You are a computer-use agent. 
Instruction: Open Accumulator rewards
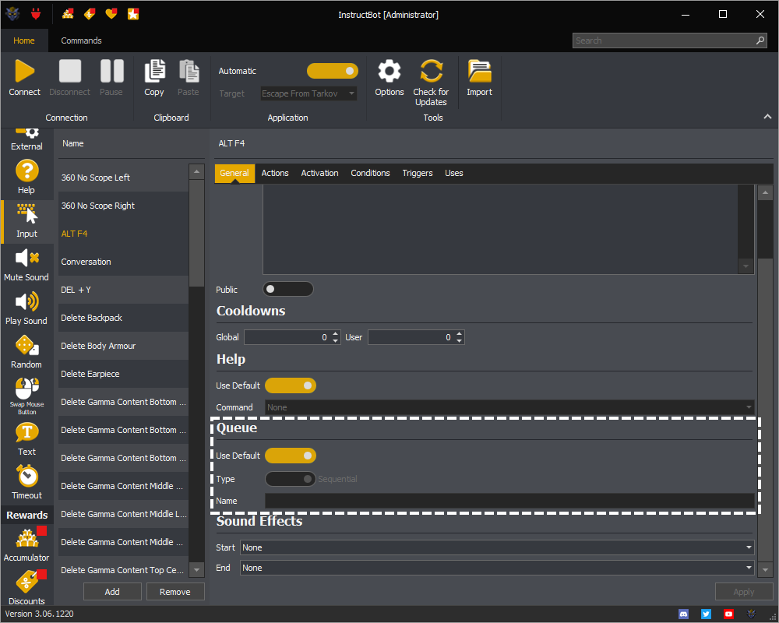26,544
